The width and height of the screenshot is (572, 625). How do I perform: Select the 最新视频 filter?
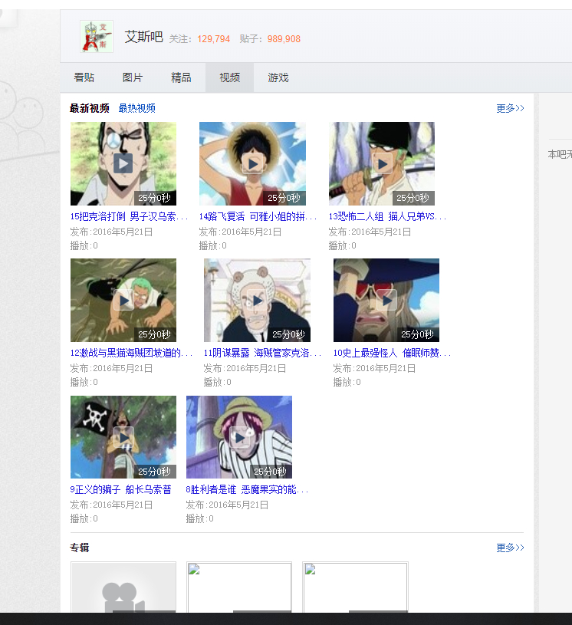(x=89, y=108)
